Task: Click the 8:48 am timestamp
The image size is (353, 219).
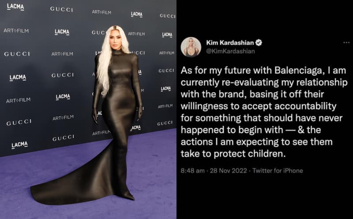Action: click(192, 171)
